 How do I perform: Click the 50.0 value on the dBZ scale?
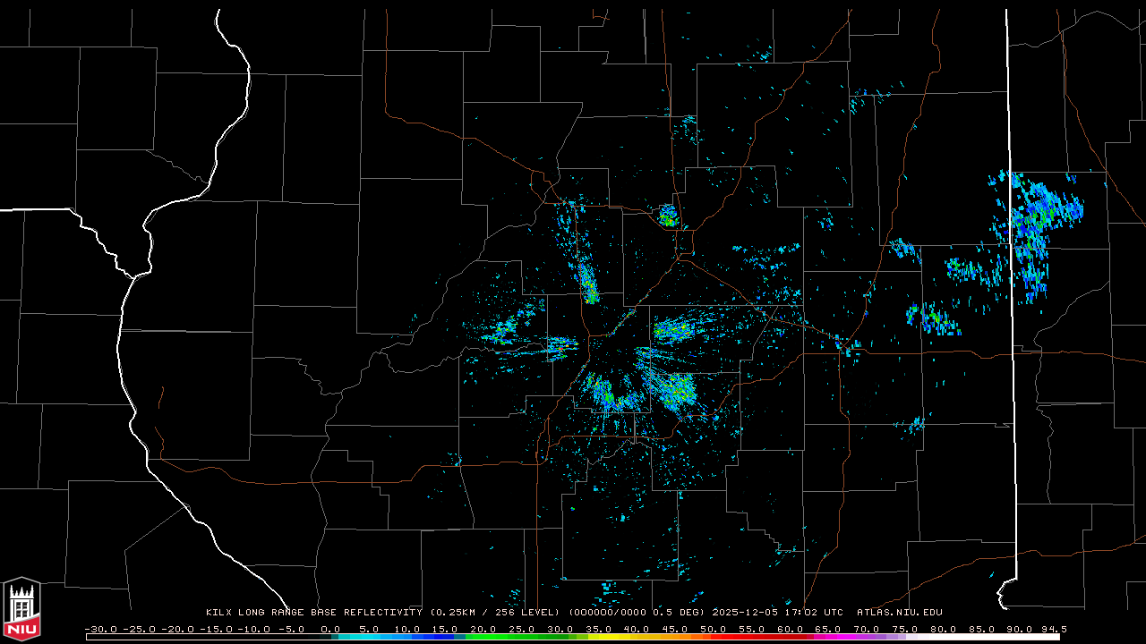point(713,629)
